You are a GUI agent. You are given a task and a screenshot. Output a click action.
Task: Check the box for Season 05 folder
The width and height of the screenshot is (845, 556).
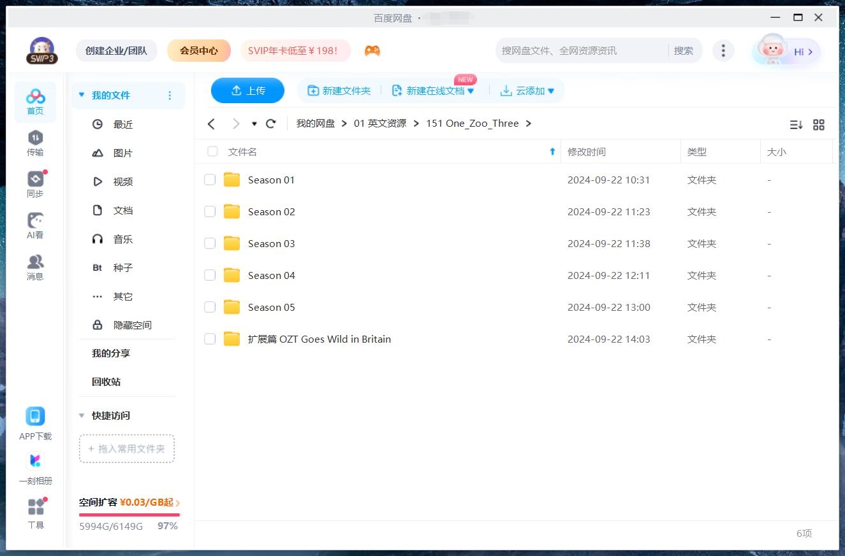click(210, 307)
